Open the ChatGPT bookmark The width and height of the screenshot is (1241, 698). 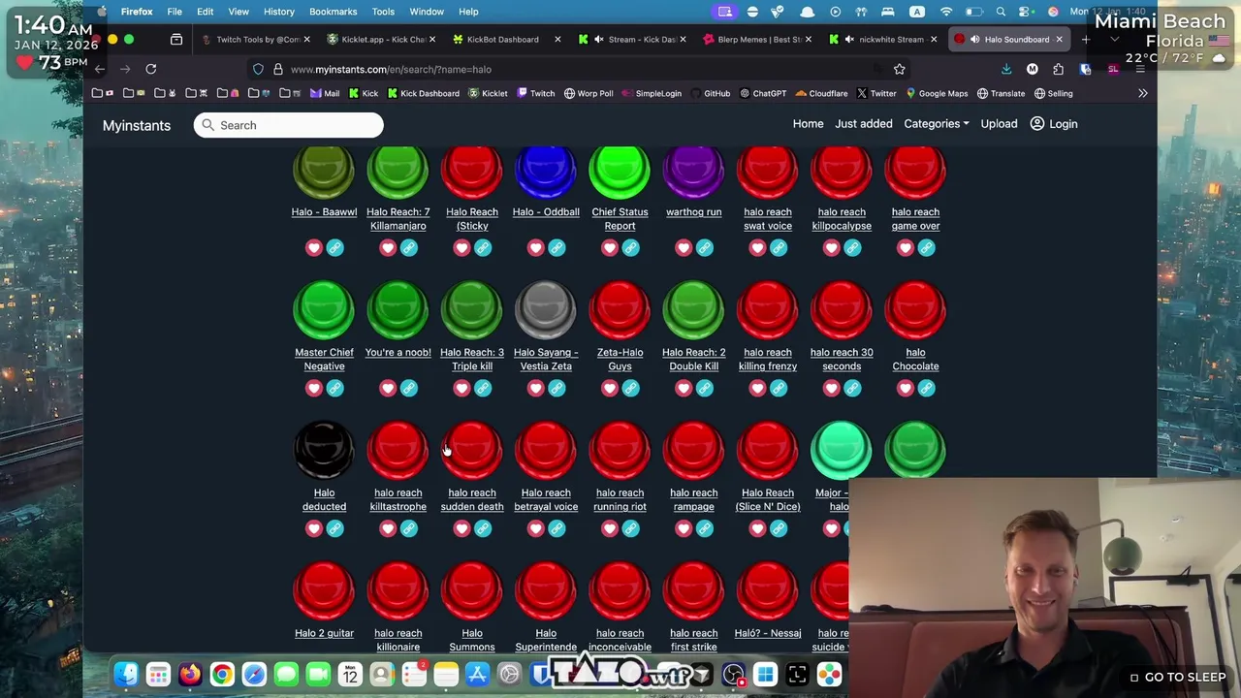click(x=762, y=93)
